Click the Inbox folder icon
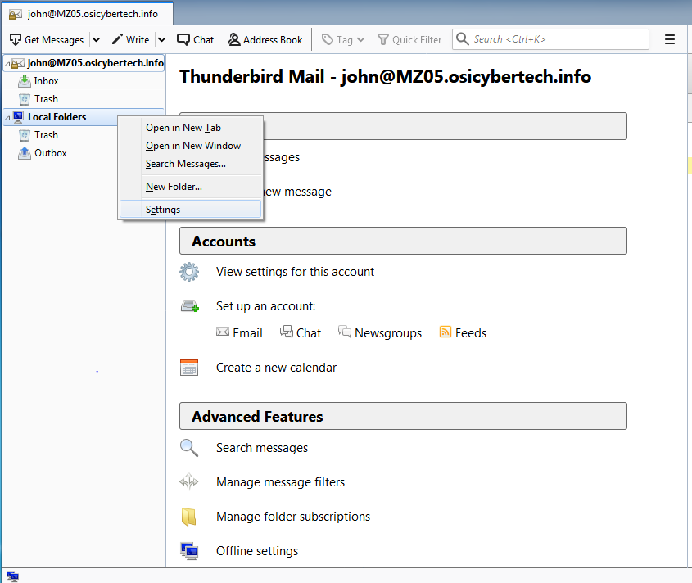This screenshot has width=692, height=583. [25, 81]
